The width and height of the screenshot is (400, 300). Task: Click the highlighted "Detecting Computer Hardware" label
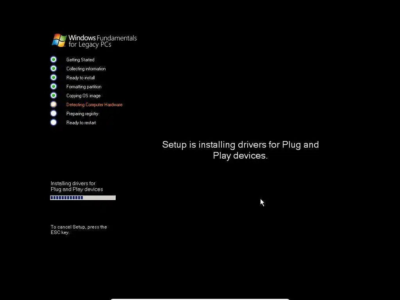coord(95,105)
